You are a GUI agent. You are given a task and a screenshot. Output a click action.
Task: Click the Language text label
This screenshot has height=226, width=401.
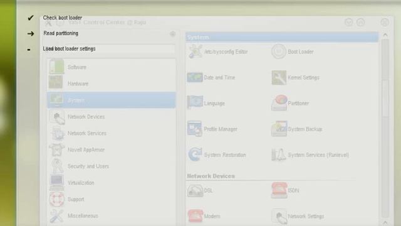pos(214,104)
